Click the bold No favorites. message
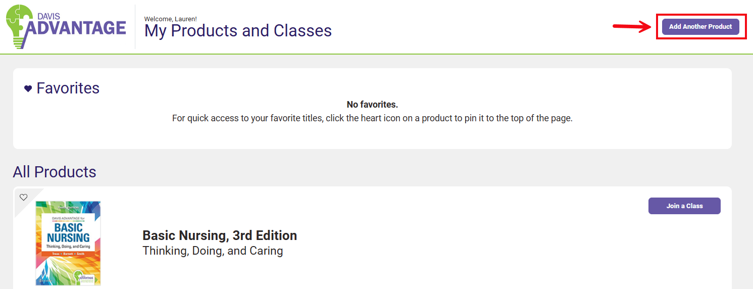The height and width of the screenshot is (289, 753). pos(372,105)
